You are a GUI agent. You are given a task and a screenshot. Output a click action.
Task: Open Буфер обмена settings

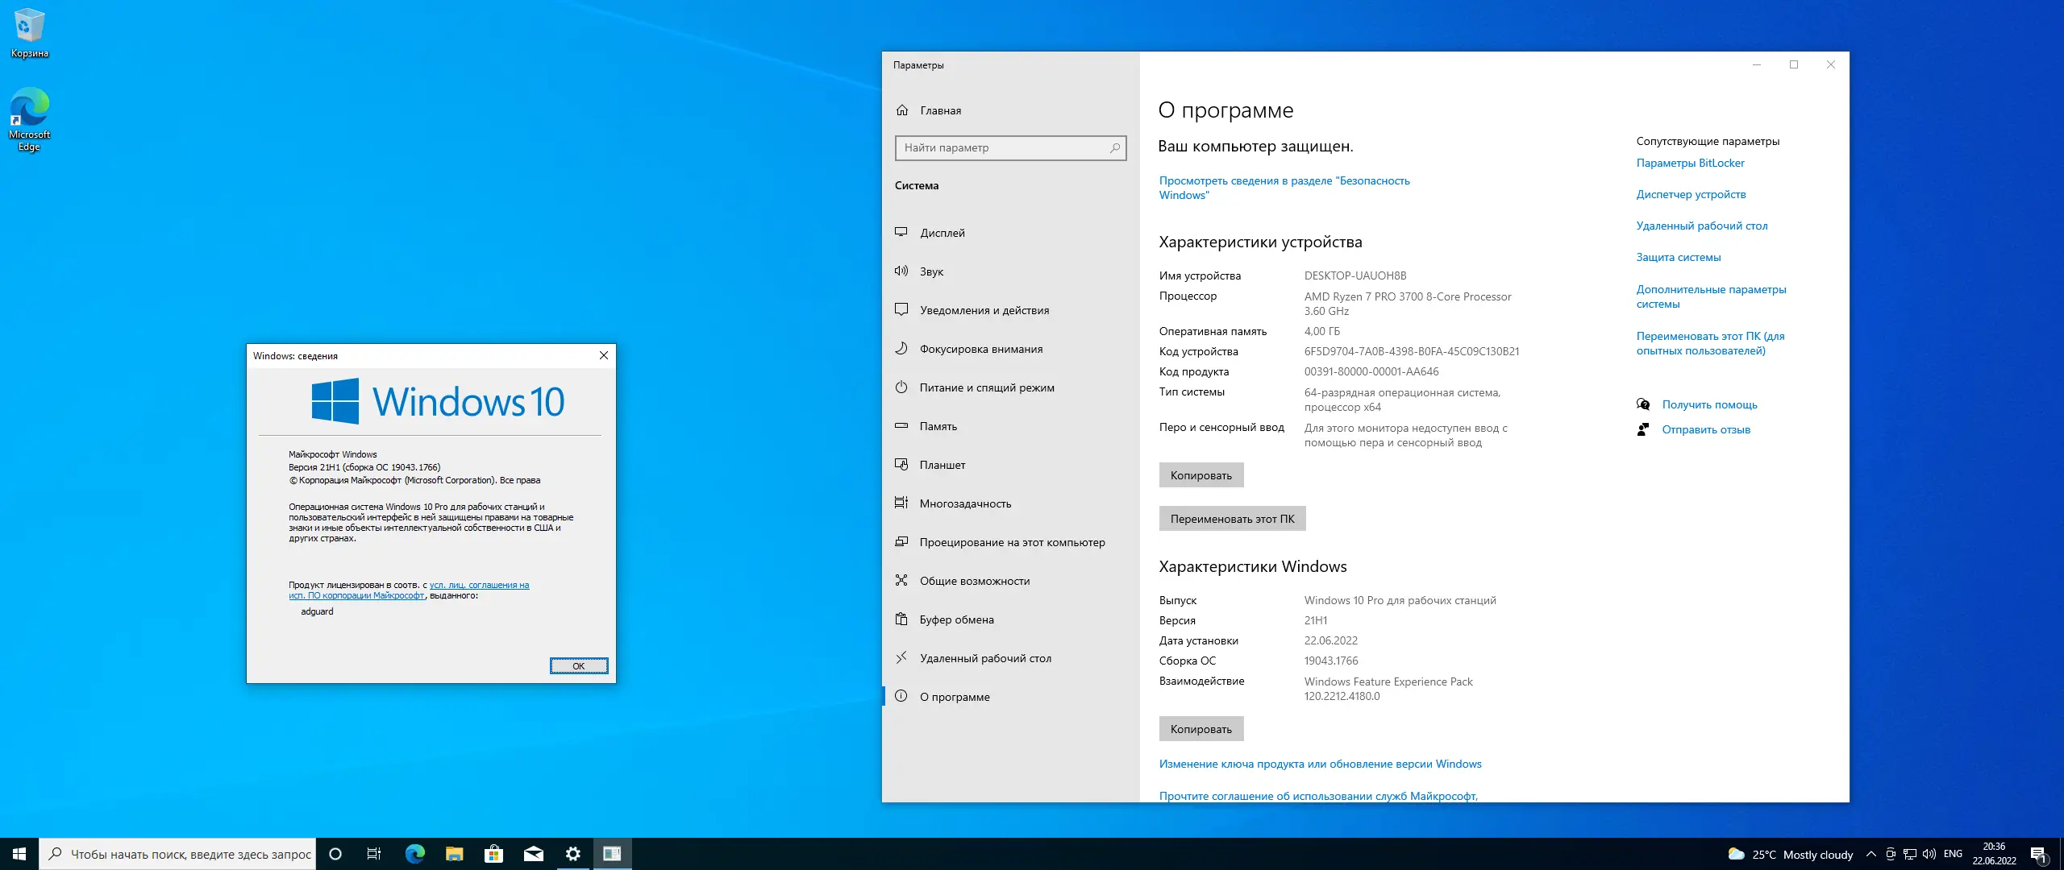(x=955, y=619)
